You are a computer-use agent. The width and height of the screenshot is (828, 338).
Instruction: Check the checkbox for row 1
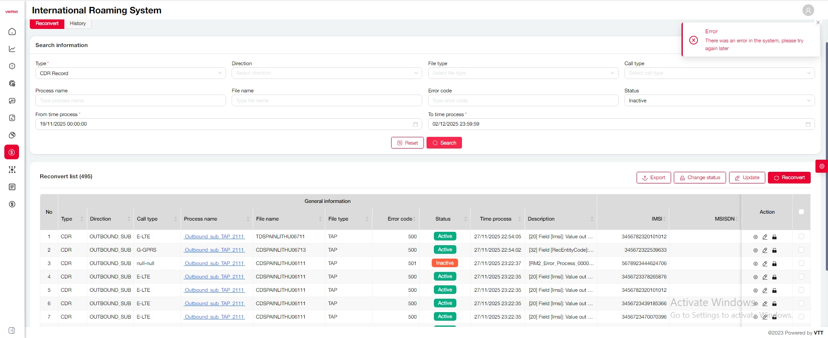[x=801, y=237]
